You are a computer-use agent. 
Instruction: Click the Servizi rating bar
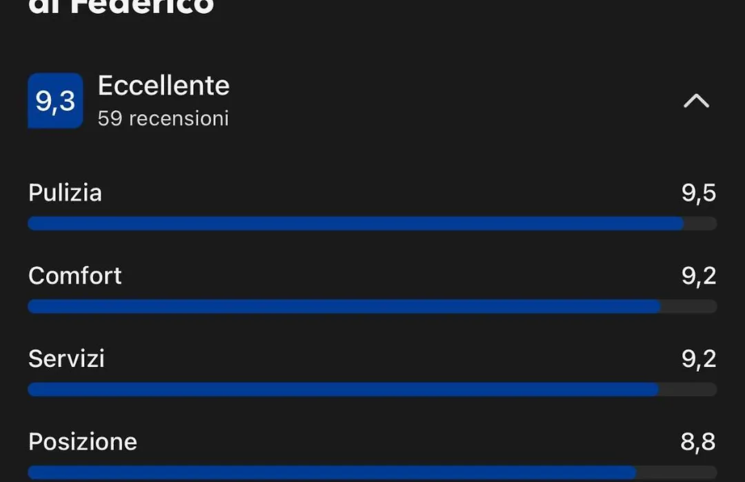372,390
